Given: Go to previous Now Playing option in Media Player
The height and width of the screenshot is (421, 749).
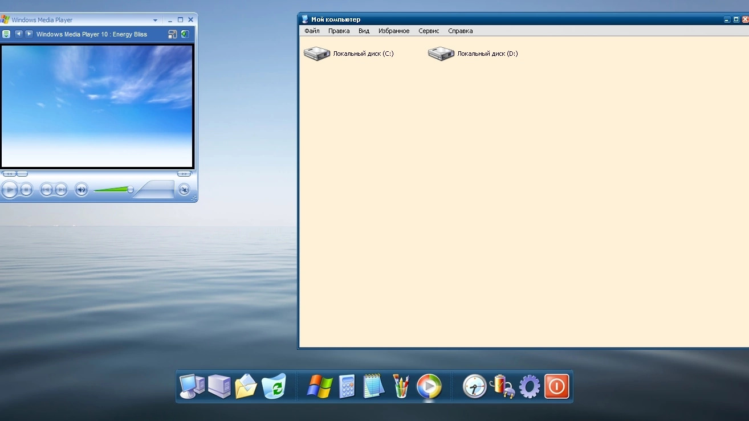Looking at the screenshot, I should pos(19,34).
